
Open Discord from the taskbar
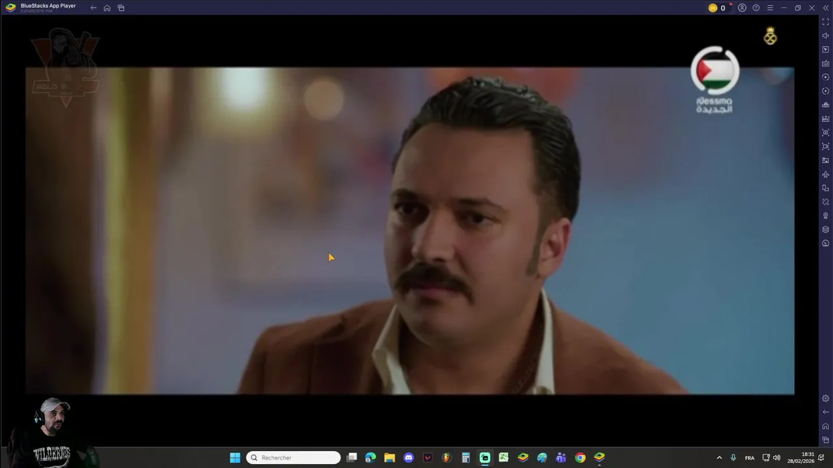(x=409, y=458)
